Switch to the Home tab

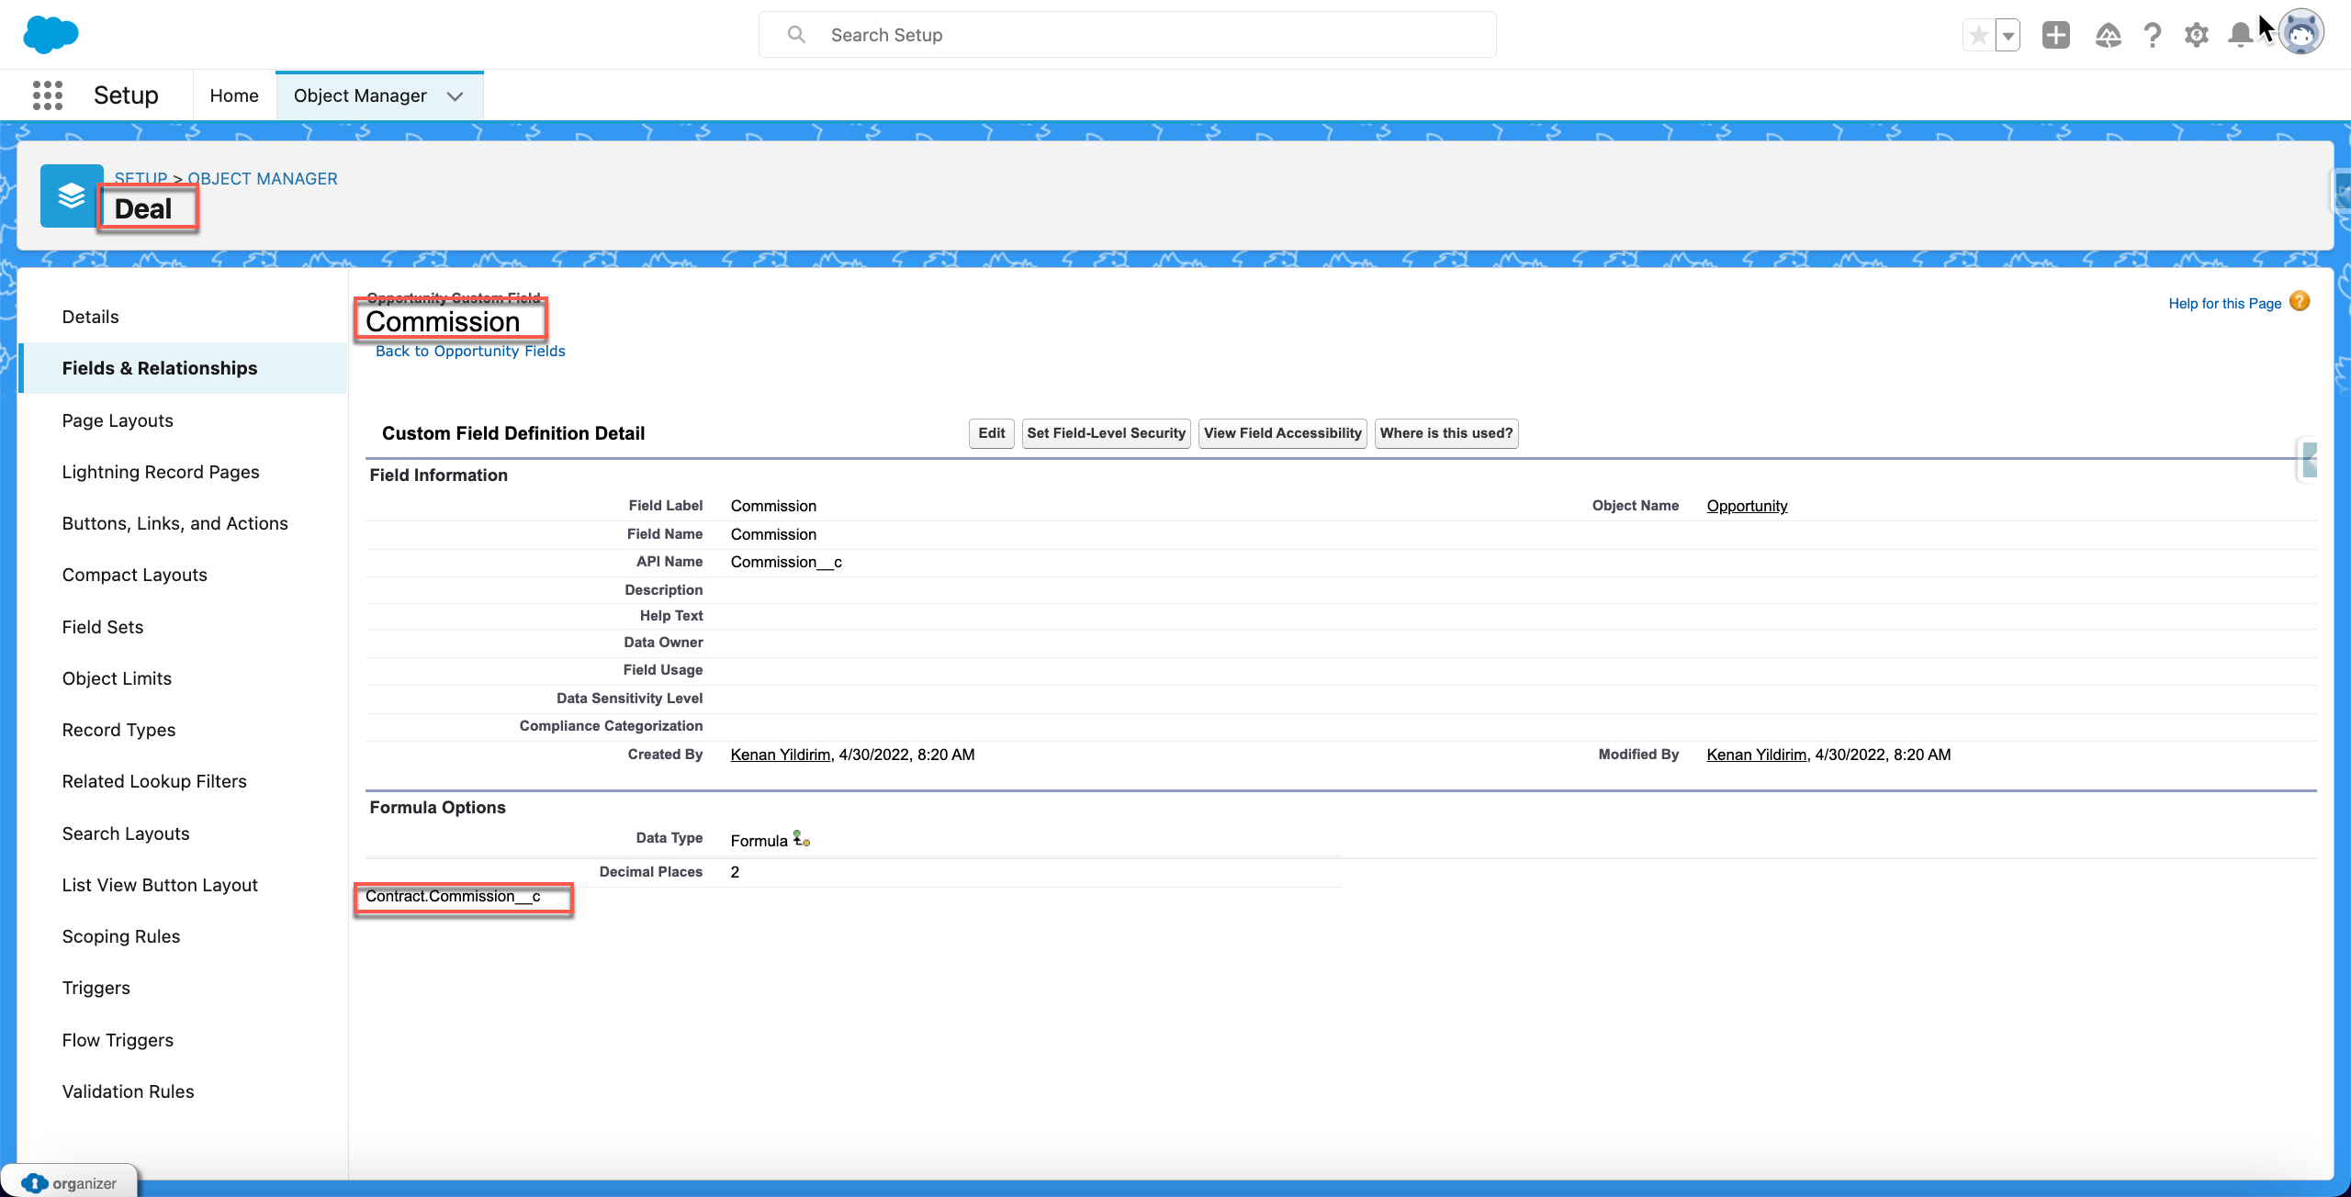point(234,95)
